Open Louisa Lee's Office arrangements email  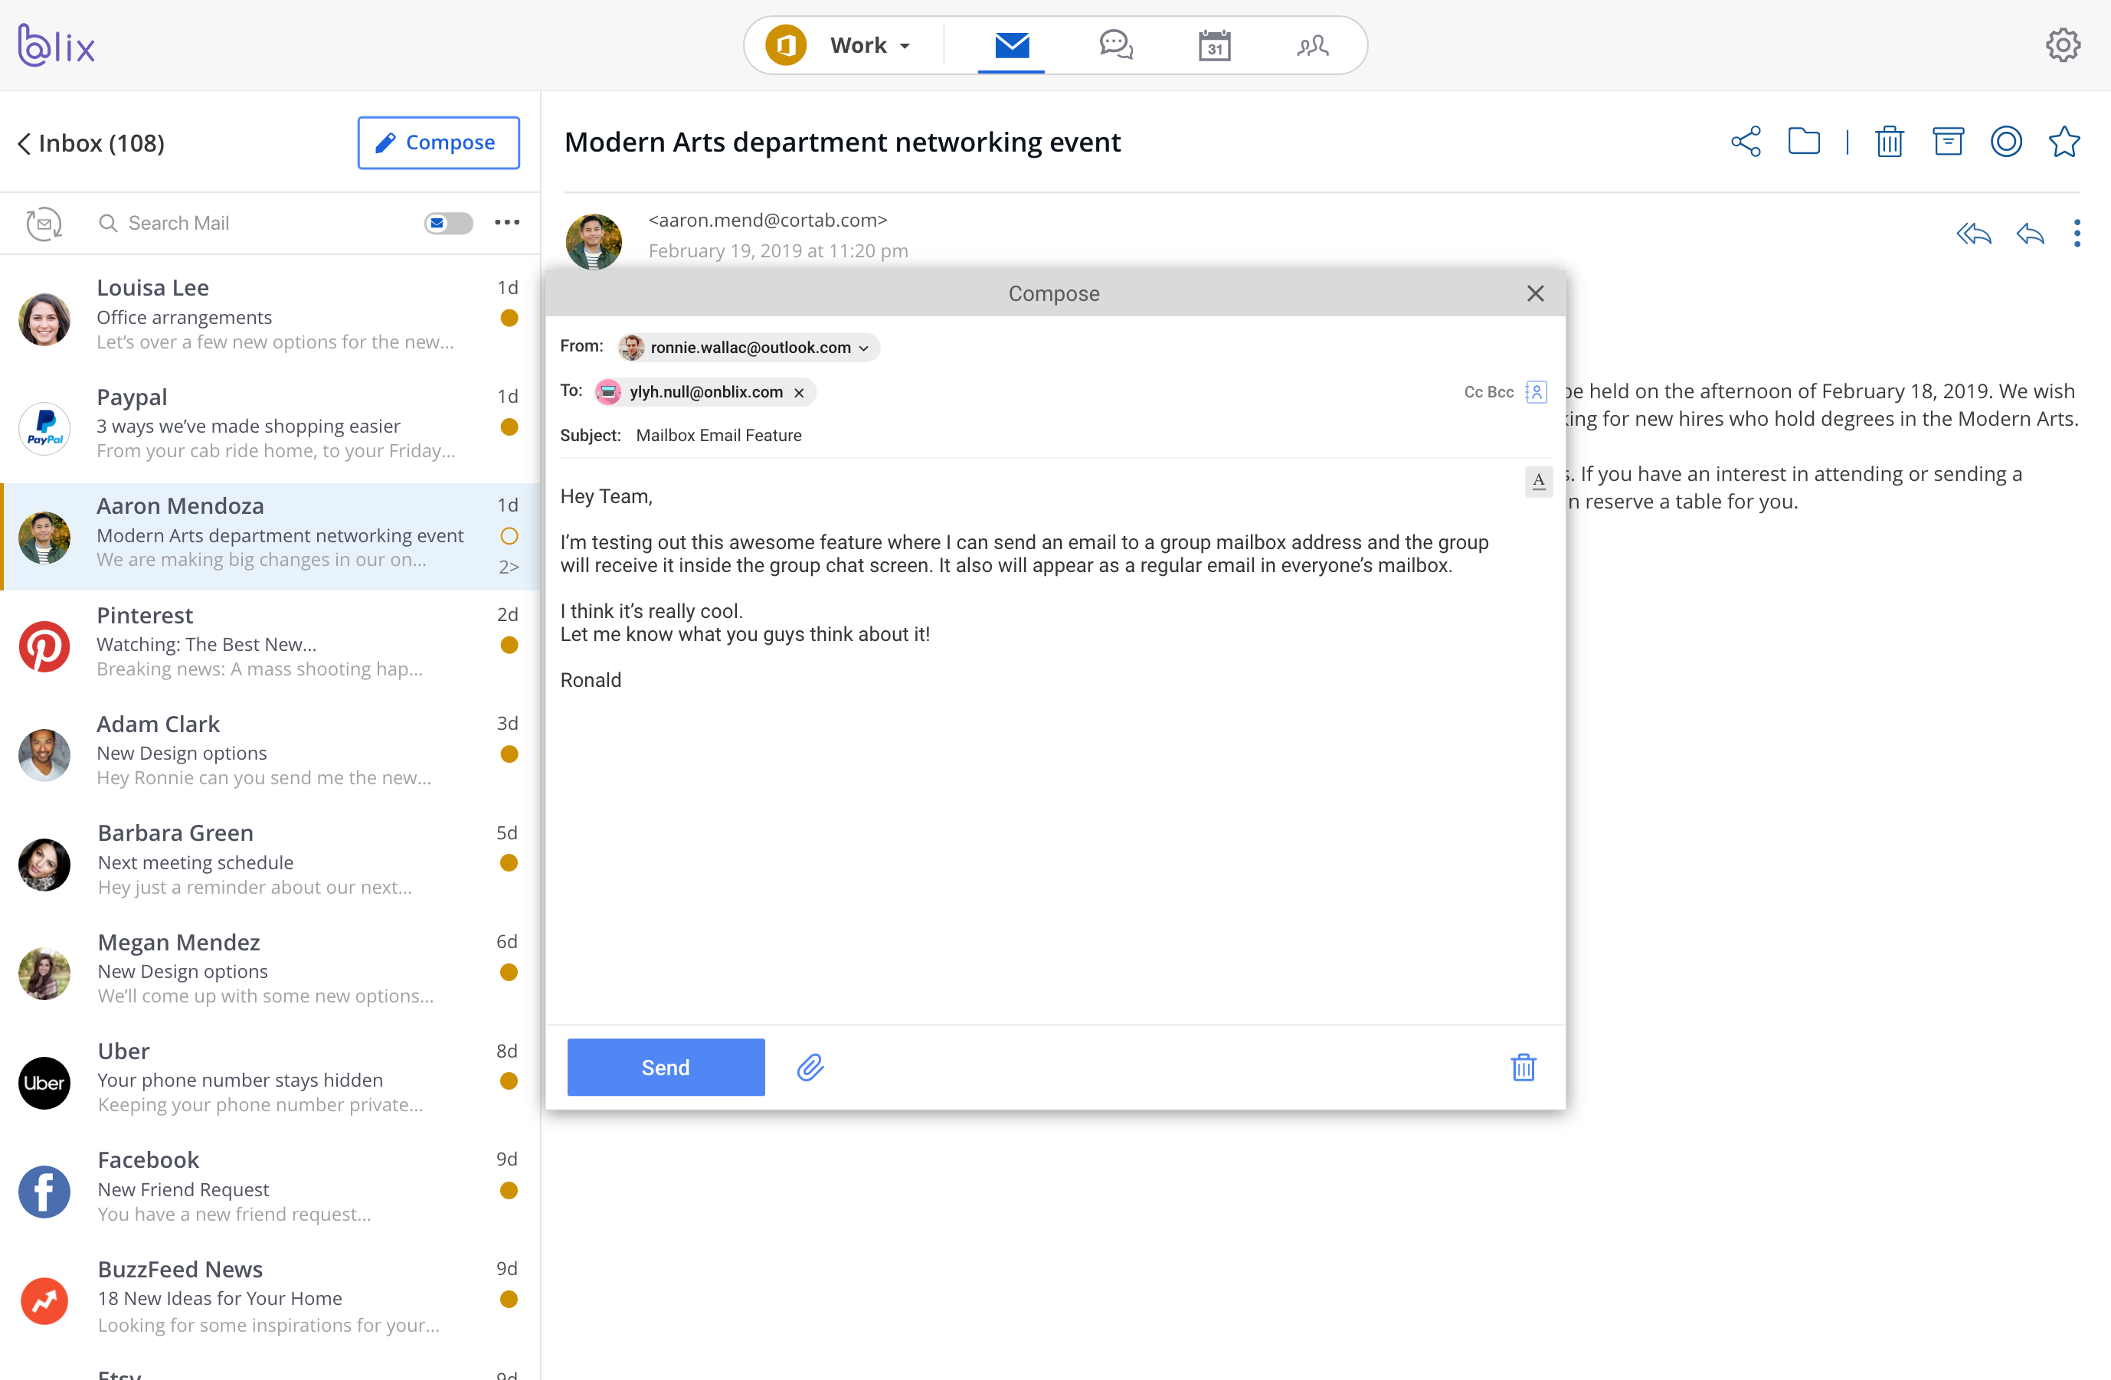pos(270,315)
